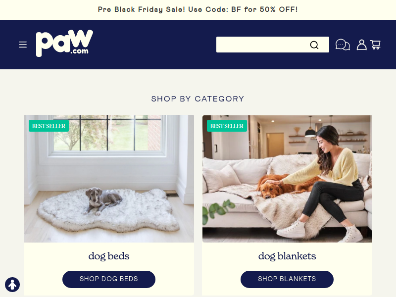Click the paw.com logo

tap(65, 43)
